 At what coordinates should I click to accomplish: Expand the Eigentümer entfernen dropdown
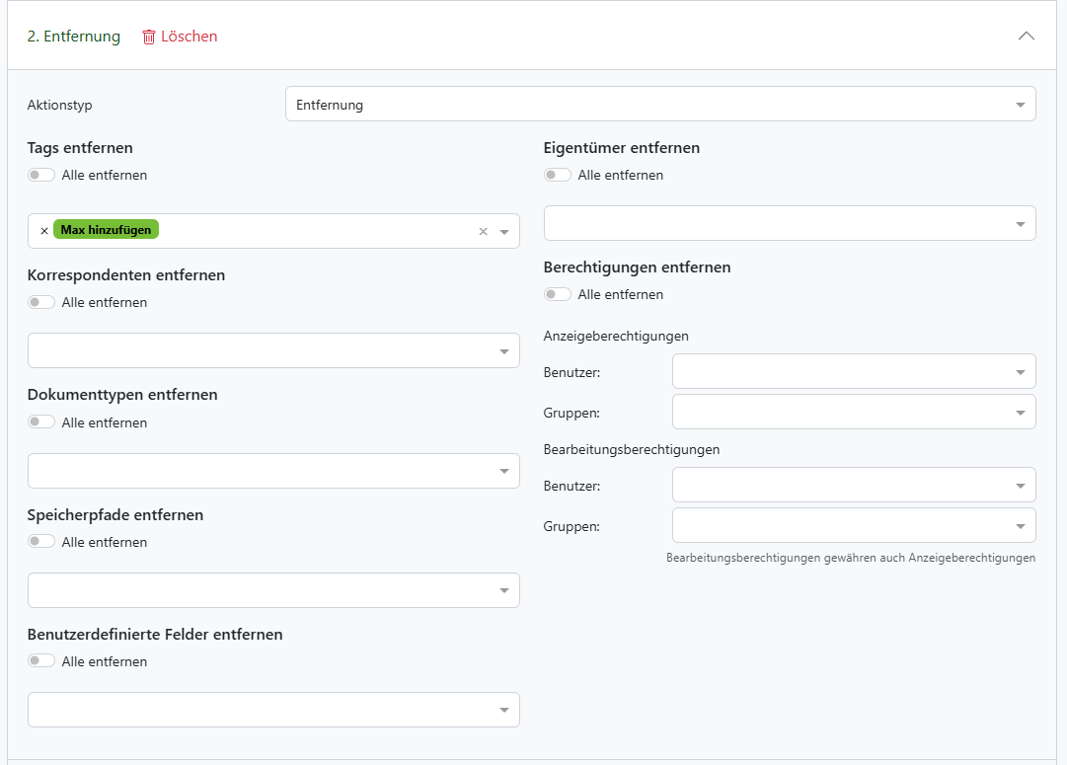click(x=789, y=223)
